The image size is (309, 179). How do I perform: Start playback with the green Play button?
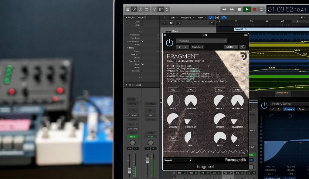247,9
